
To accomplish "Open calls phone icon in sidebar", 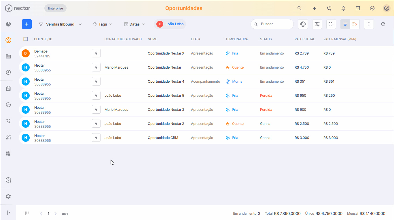I will [x=8, y=121].
